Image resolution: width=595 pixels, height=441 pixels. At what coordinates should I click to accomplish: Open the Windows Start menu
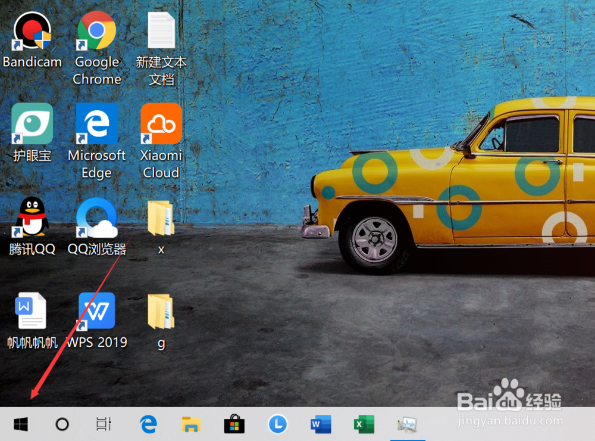20,424
